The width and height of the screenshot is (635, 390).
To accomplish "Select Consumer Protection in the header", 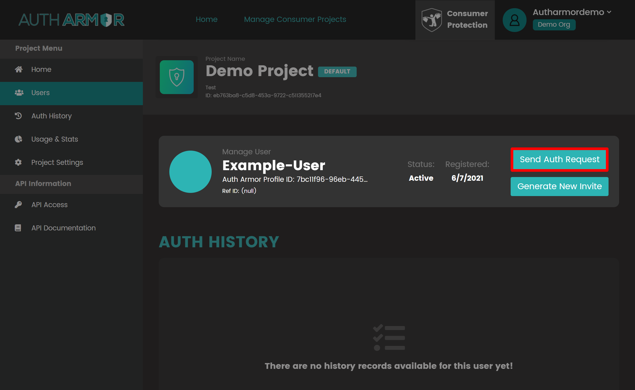I will [x=455, y=20].
